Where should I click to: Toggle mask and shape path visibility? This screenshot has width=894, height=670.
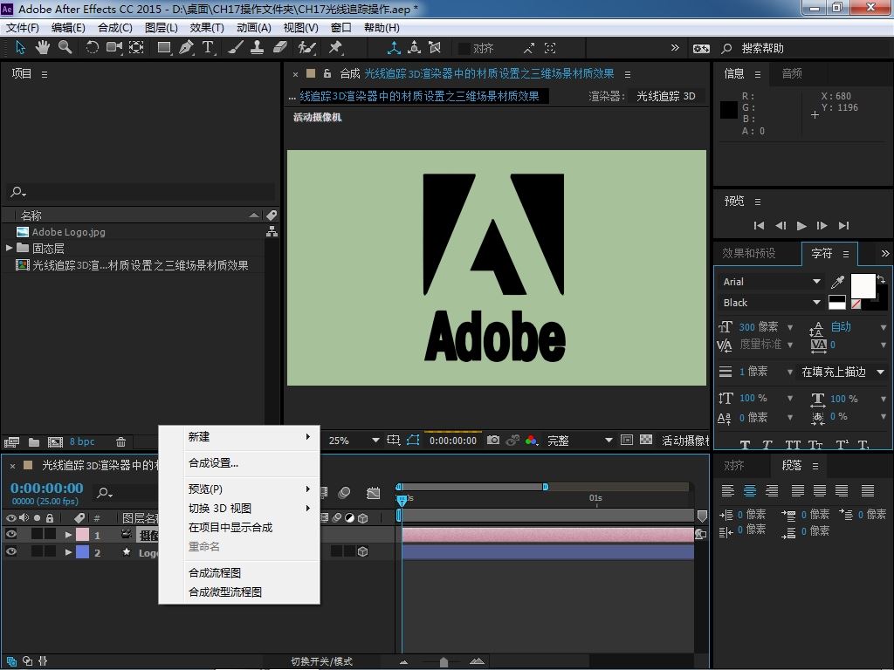[x=413, y=440]
